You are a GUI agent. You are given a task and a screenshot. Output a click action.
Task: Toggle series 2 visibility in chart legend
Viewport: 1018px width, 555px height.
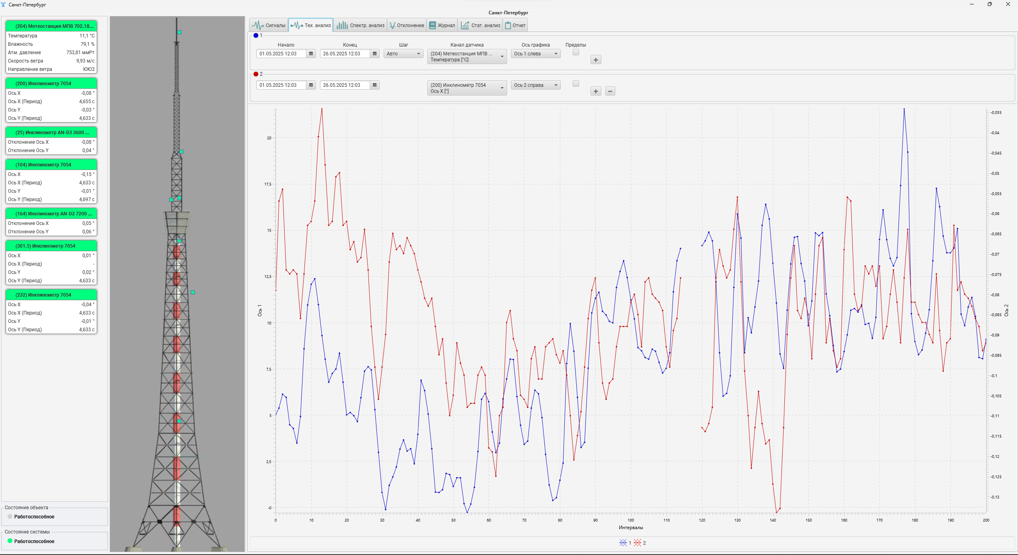click(x=638, y=543)
